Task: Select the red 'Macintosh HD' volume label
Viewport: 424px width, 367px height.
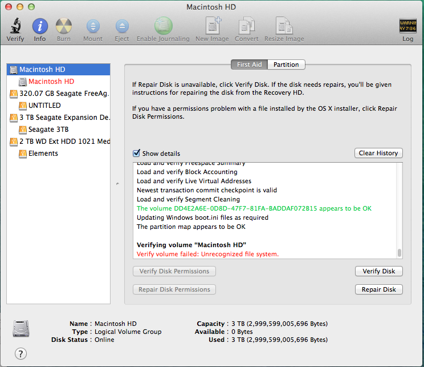Action: (x=51, y=82)
